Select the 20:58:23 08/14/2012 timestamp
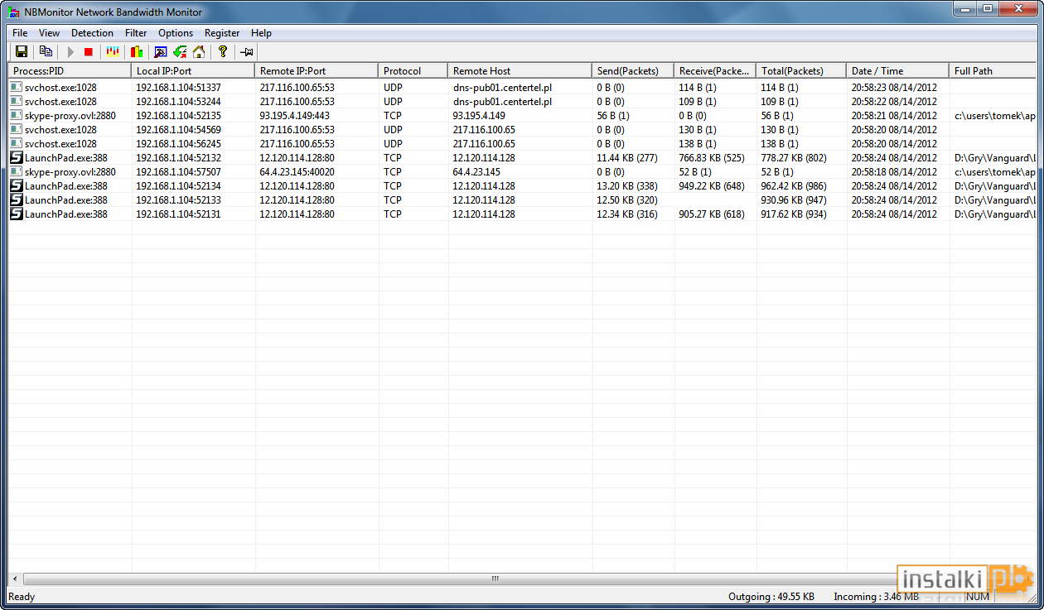Screen dimensions: 1044x610 (894, 88)
